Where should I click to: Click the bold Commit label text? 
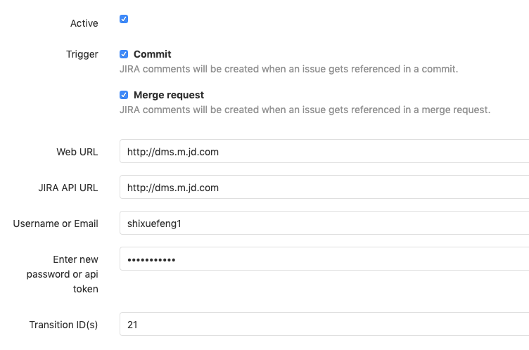(152, 54)
